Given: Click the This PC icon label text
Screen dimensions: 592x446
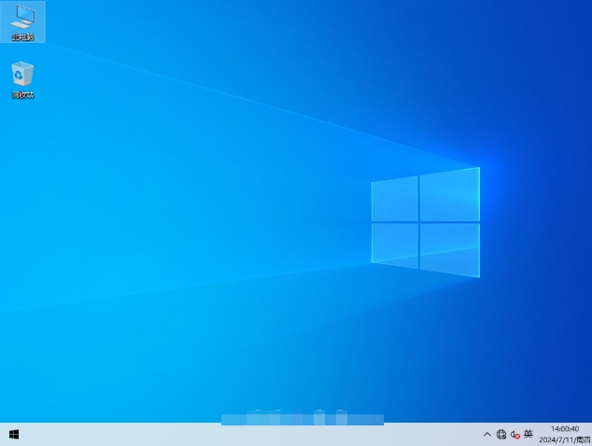Looking at the screenshot, I should click(22, 37).
